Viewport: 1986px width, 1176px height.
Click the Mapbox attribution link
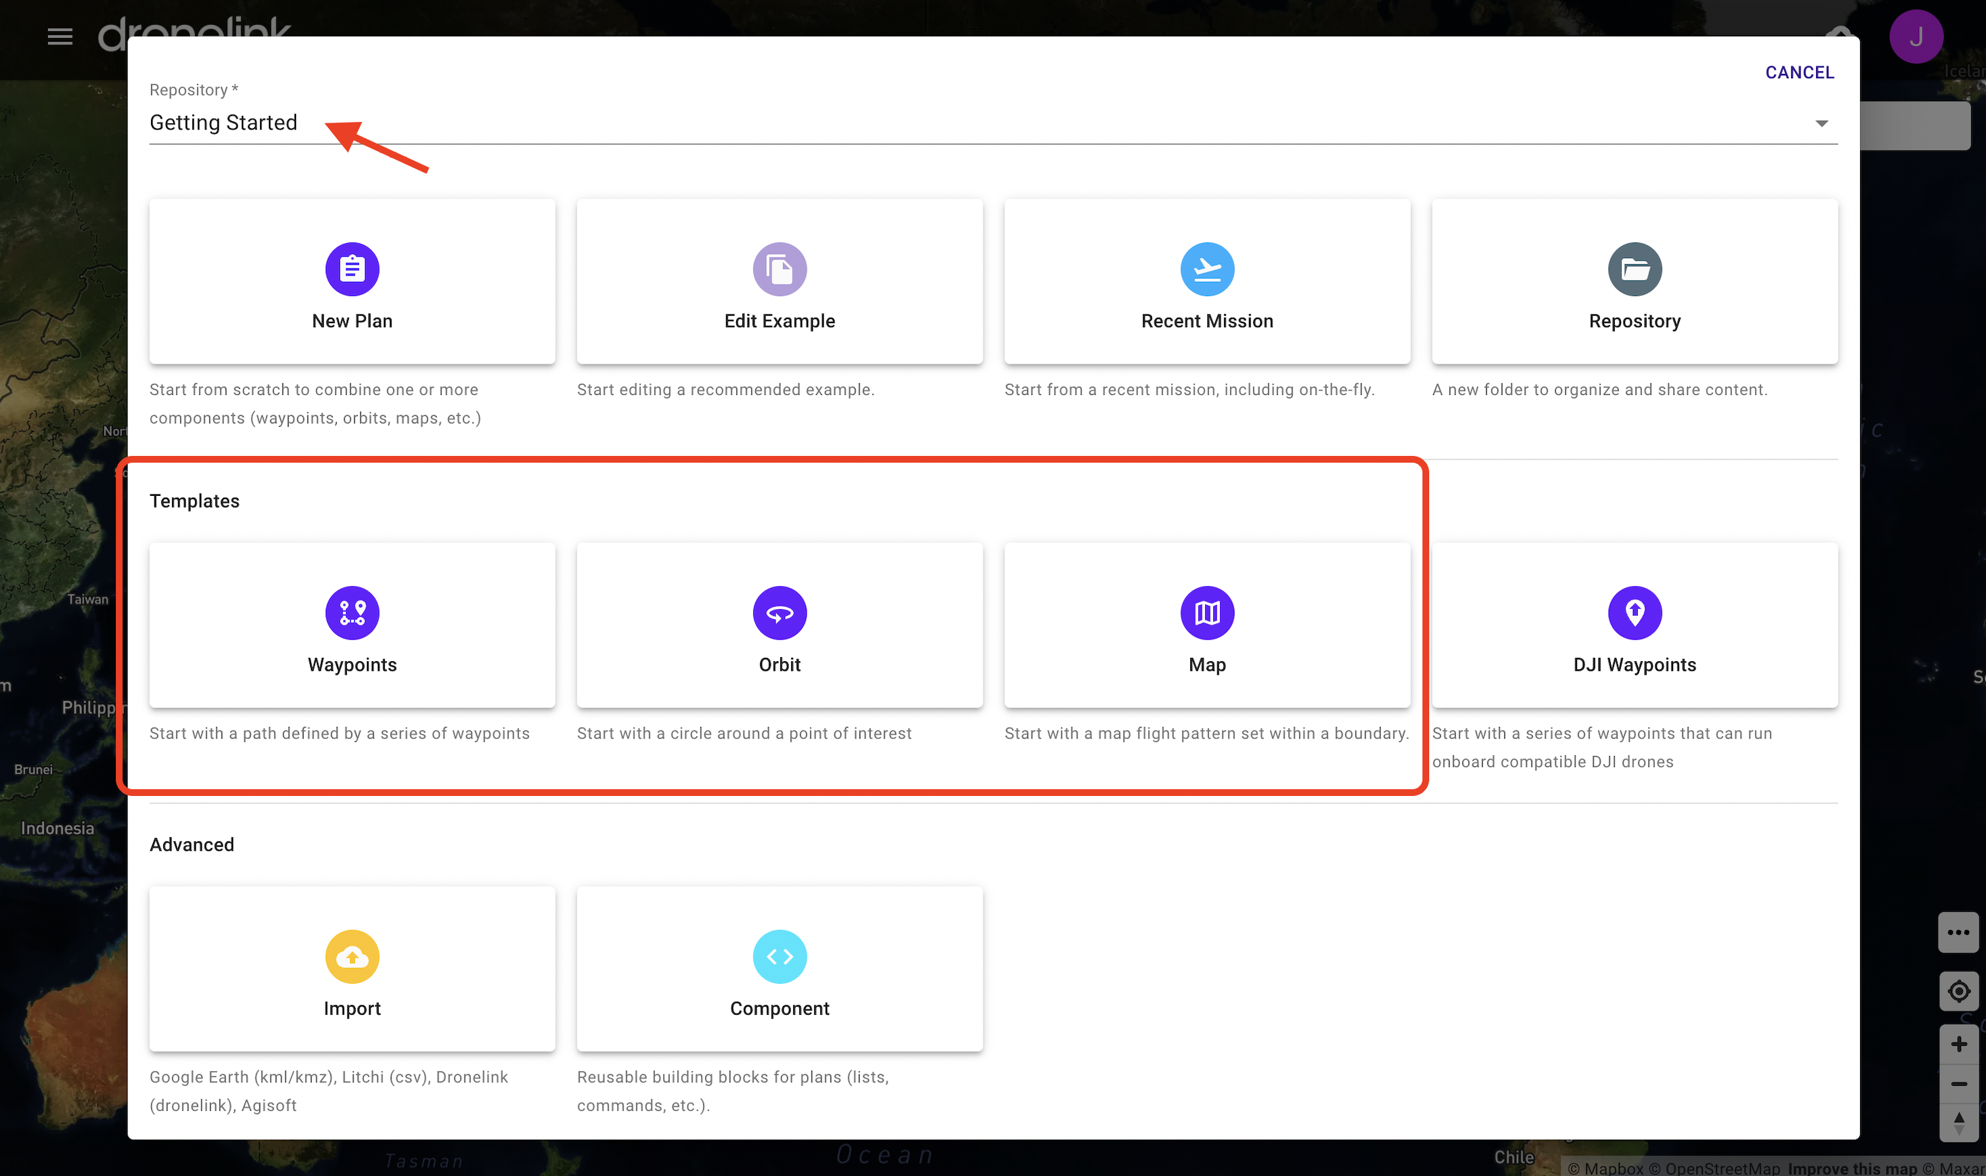pos(1605,1168)
